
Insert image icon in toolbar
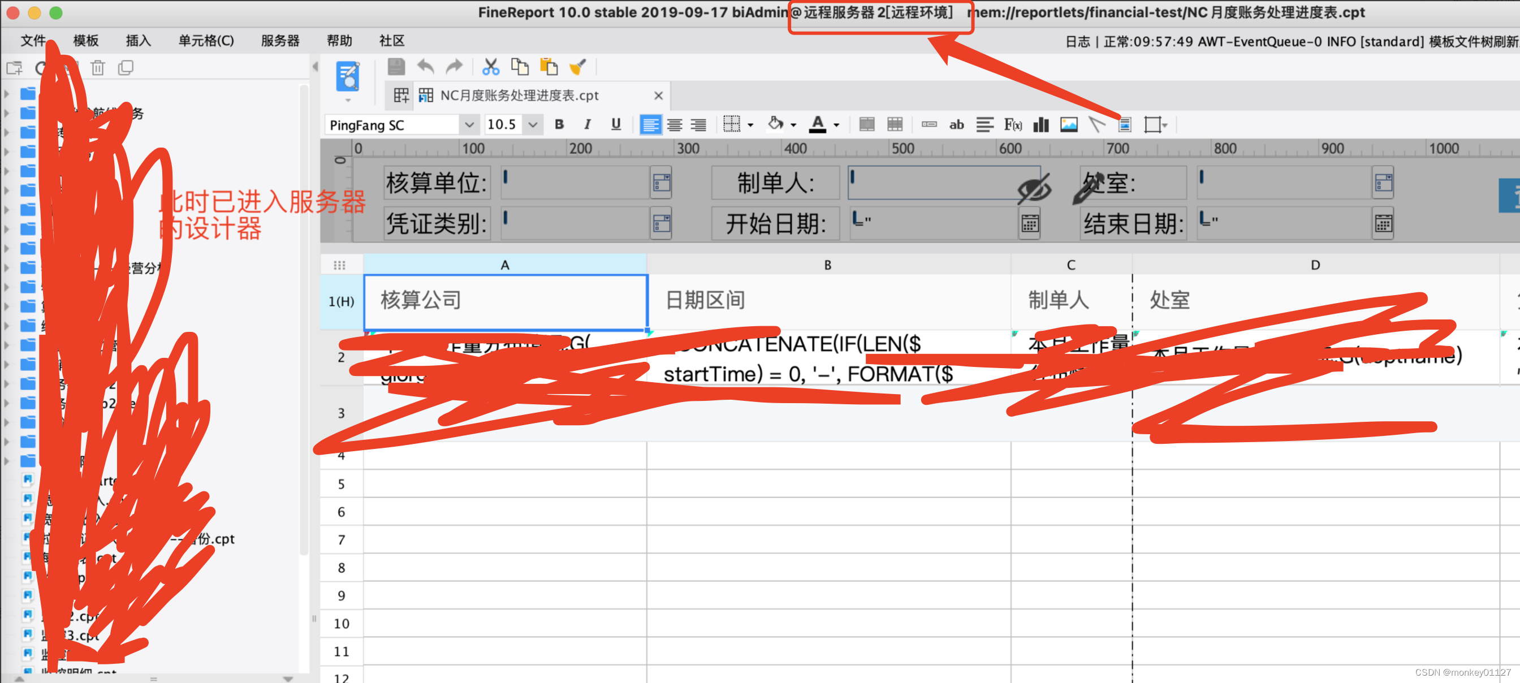[x=1069, y=124]
